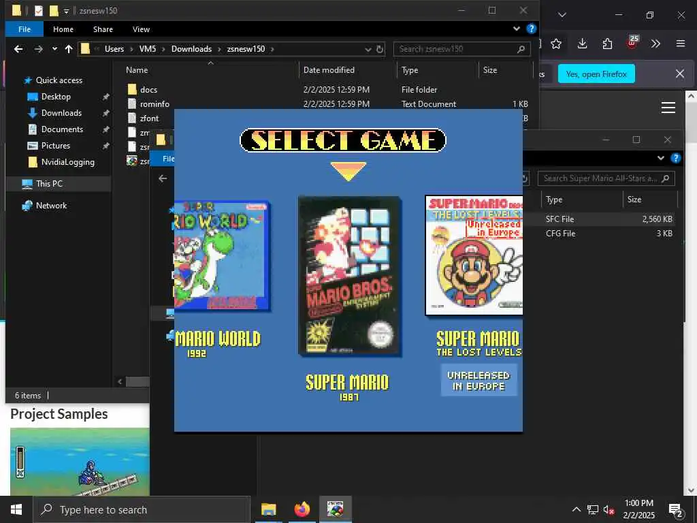Choose The Lost Levels box art
The image size is (697, 523).
point(474,255)
